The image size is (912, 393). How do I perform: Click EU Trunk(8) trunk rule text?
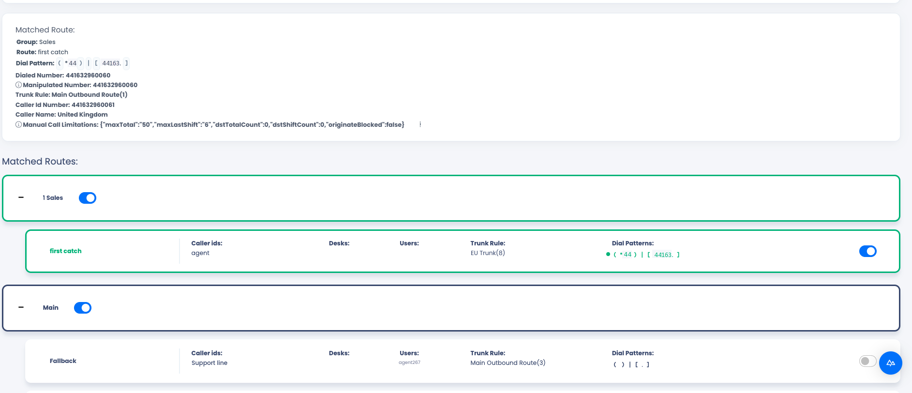488,253
